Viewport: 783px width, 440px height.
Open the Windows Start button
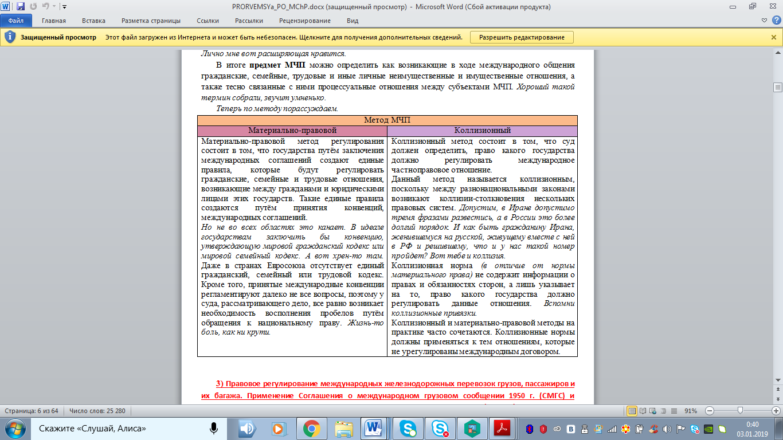point(14,429)
